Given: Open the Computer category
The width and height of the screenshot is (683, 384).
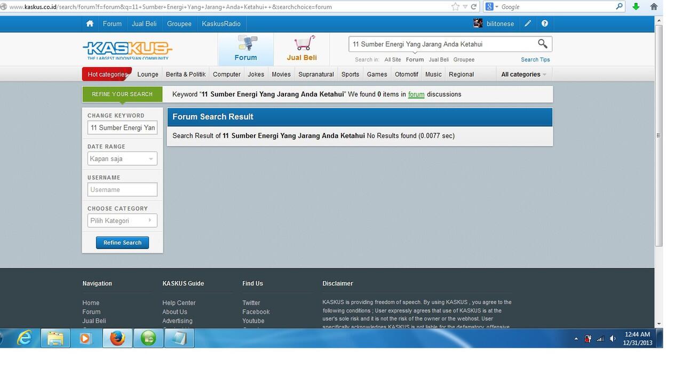Looking at the screenshot, I should pos(227,74).
